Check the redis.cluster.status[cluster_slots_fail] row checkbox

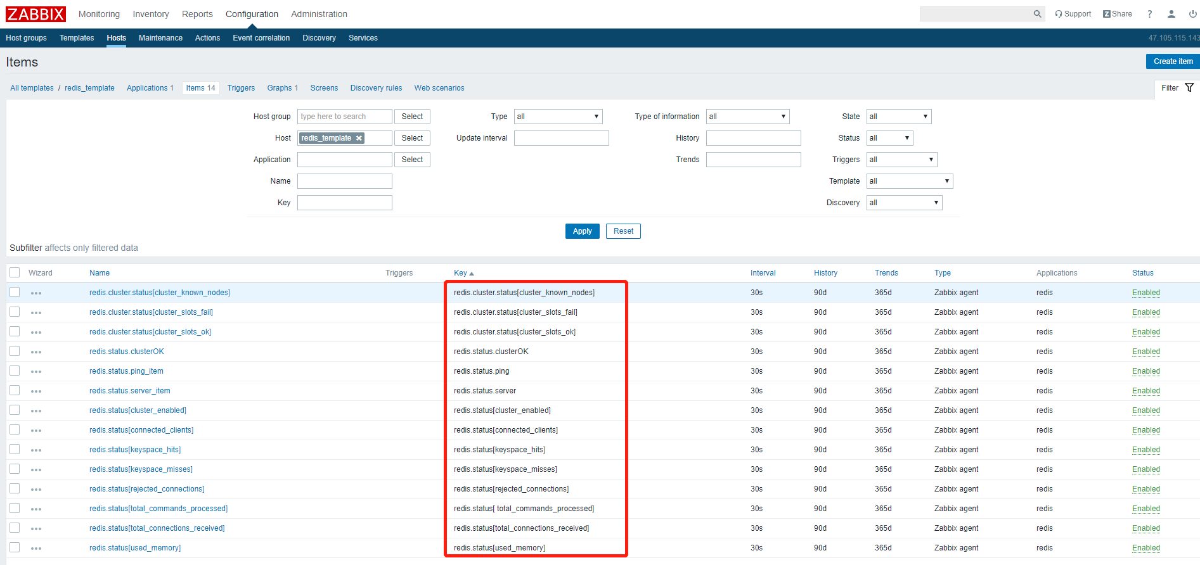coord(15,312)
